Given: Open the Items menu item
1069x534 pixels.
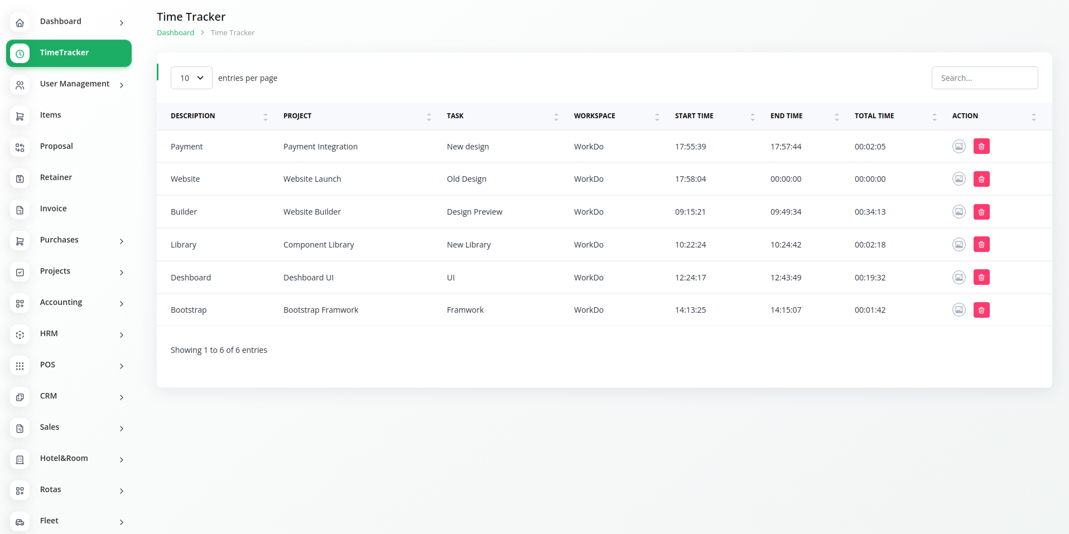Looking at the screenshot, I should pyautogui.click(x=69, y=115).
